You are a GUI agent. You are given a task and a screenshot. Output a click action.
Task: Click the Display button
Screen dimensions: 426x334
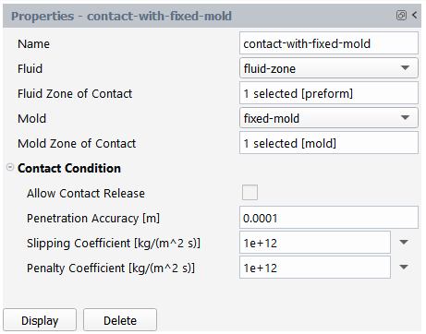tap(40, 320)
